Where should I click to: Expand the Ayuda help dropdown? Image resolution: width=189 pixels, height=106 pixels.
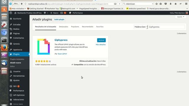[180, 17]
